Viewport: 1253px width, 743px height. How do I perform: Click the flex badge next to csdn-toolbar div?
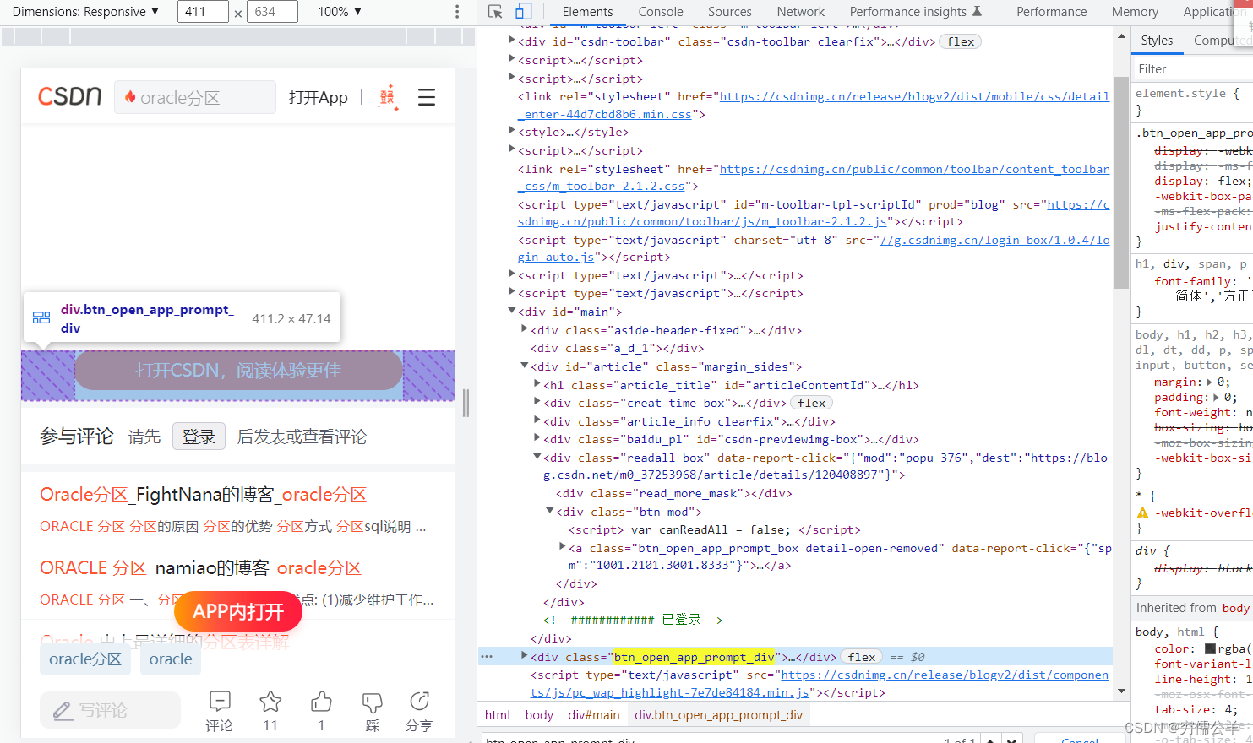pos(961,41)
